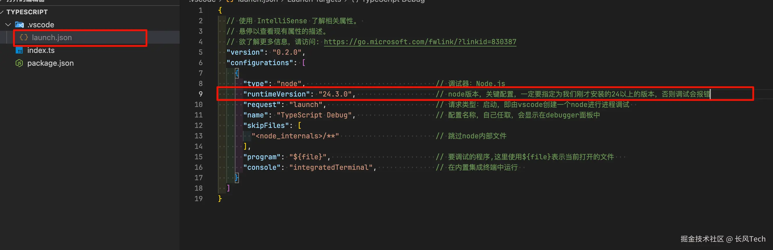The image size is (773, 250).
Task: Click line number 9 in the gutter
Action: pyautogui.click(x=201, y=94)
